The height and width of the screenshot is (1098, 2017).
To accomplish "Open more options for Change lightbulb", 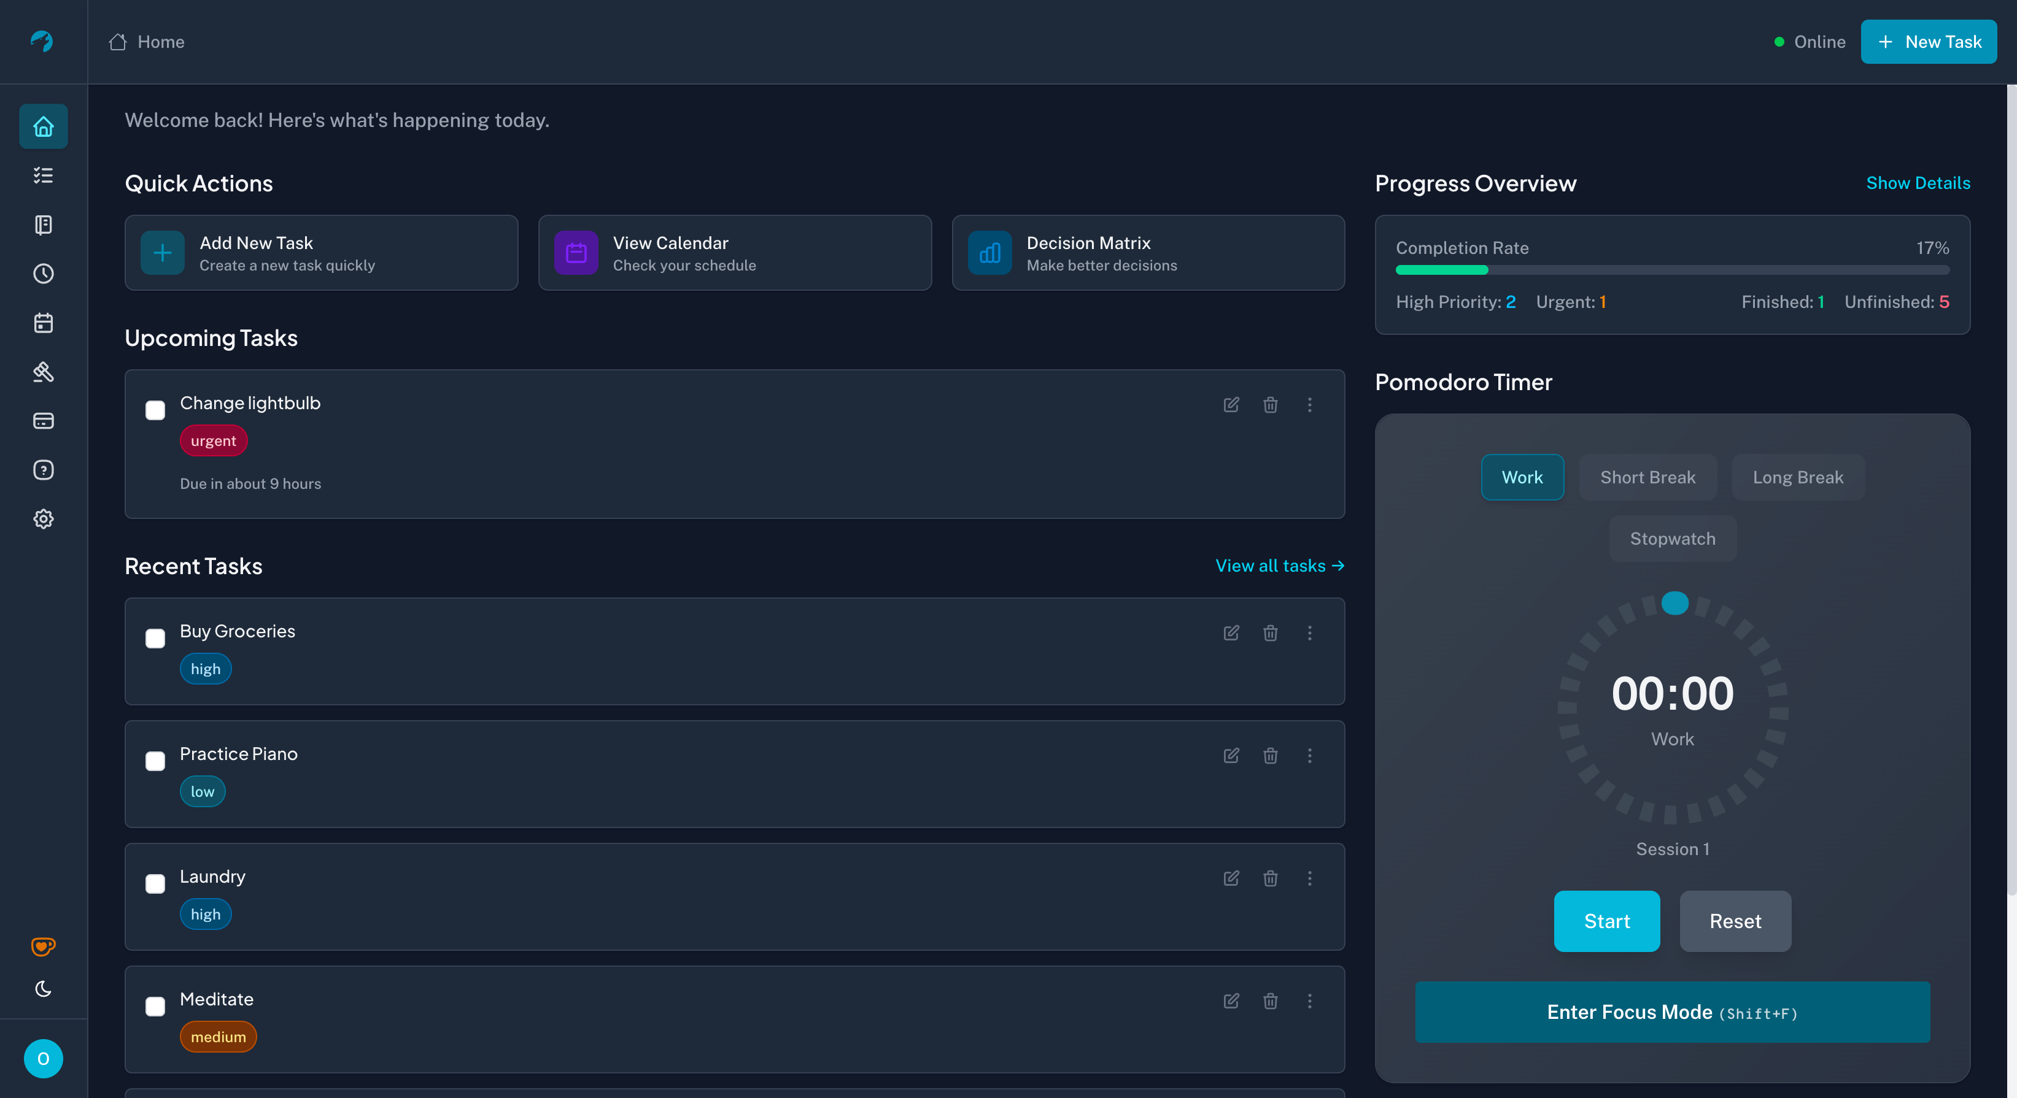I will click(1309, 405).
